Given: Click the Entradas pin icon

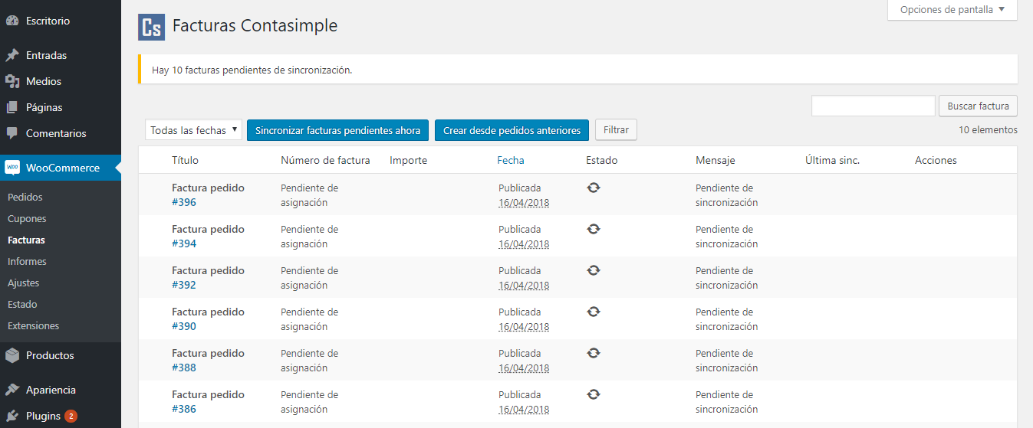Looking at the screenshot, I should coord(12,55).
